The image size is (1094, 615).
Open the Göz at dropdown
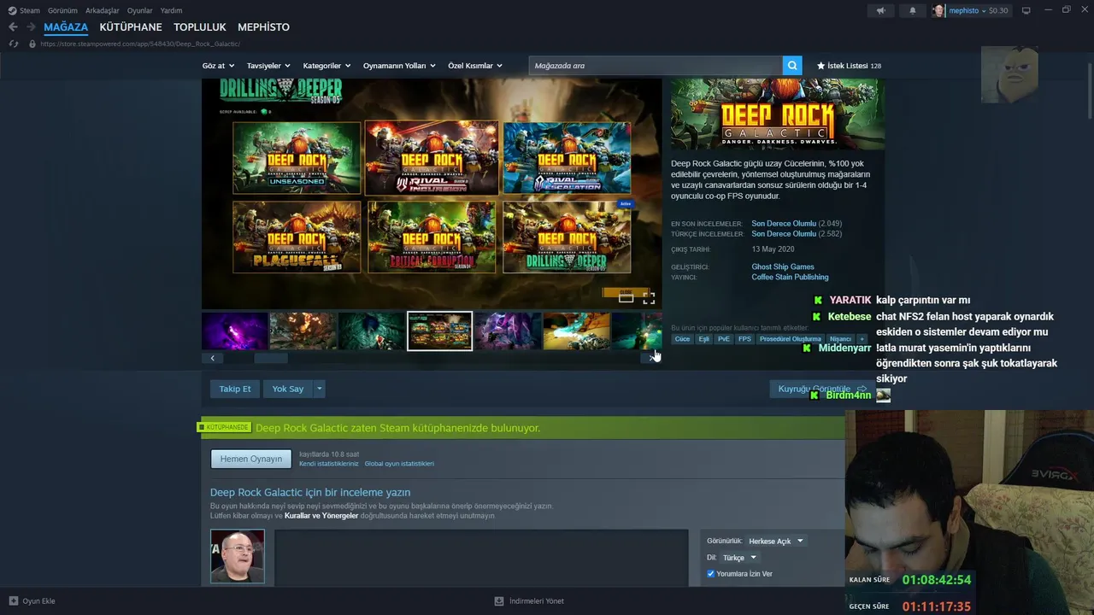coord(218,66)
